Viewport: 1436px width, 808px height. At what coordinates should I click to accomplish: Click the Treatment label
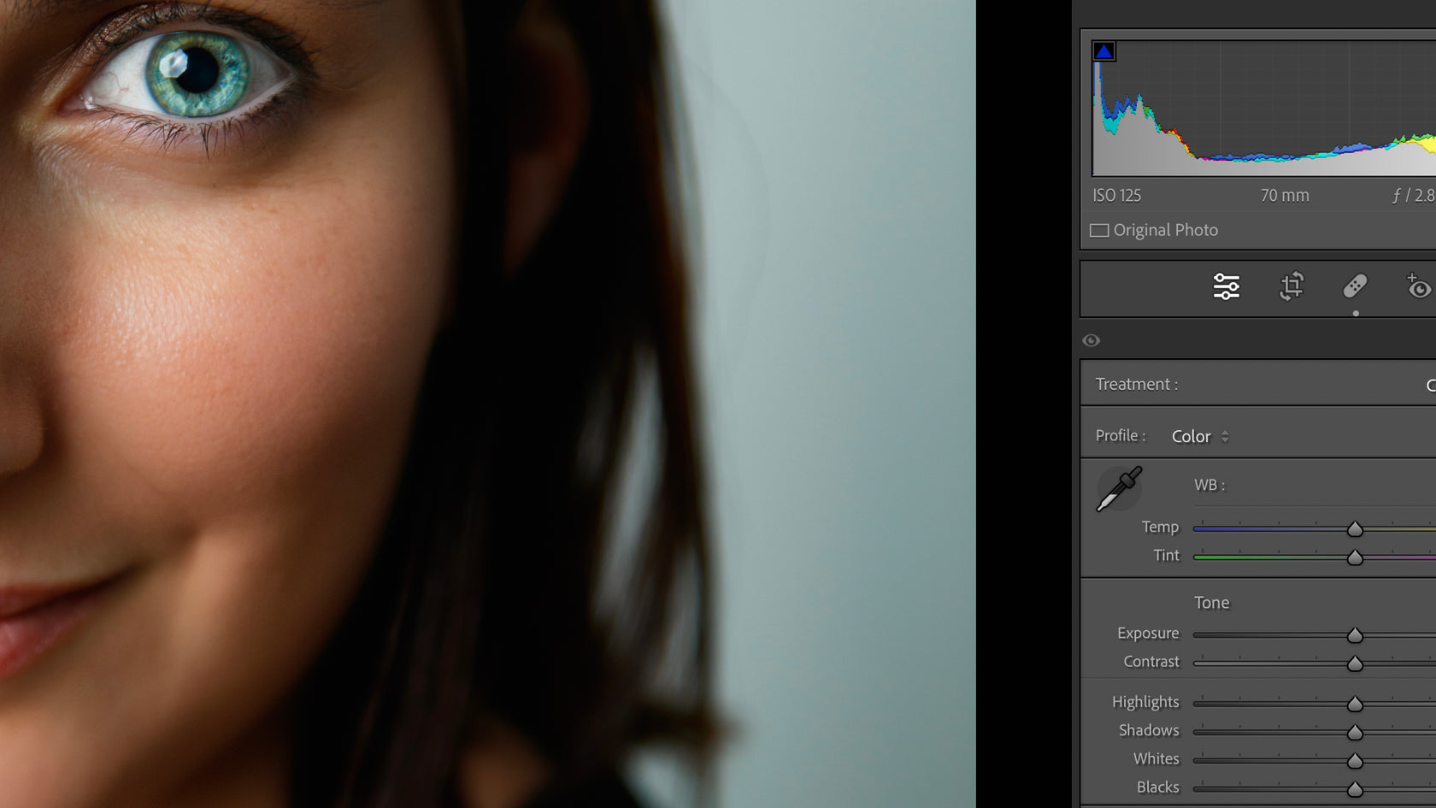point(1136,384)
